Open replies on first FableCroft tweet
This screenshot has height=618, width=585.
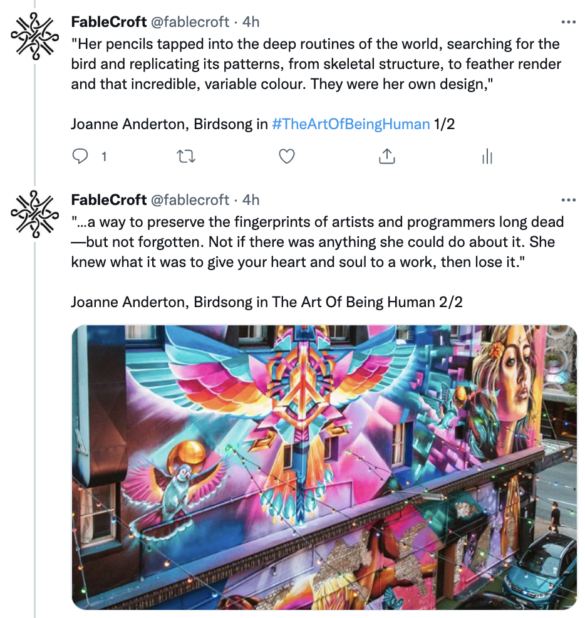(x=80, y=157)
